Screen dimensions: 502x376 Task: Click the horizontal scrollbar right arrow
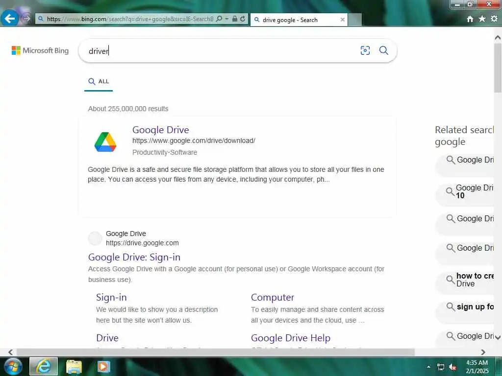(483, 352)
